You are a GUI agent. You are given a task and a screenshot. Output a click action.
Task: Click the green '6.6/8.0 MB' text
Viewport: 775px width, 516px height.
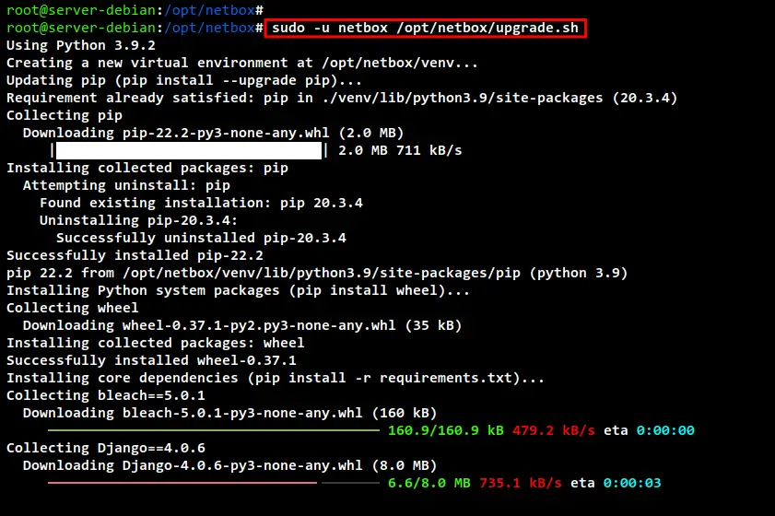point(429,483)
